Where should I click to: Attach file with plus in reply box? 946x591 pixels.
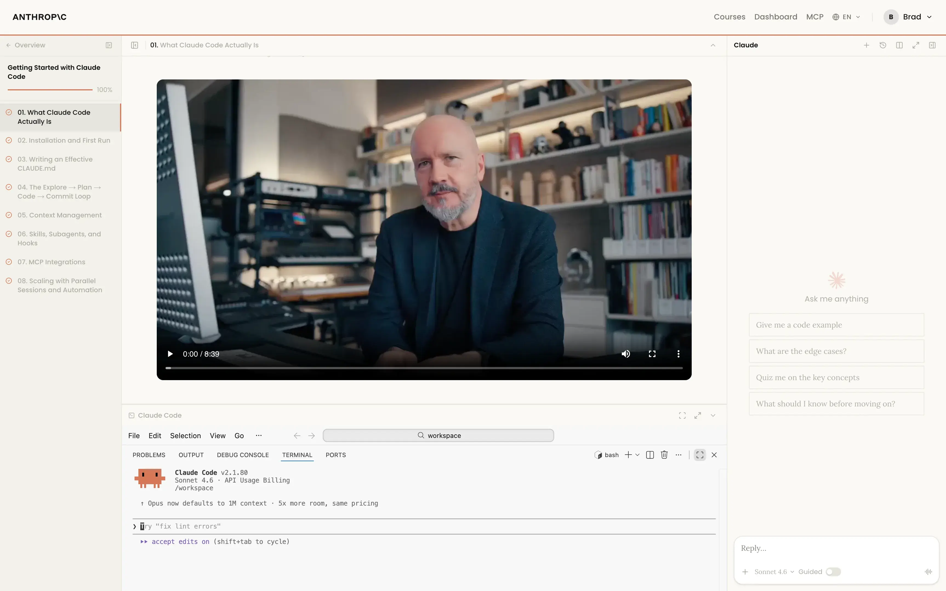click(745, 572)
